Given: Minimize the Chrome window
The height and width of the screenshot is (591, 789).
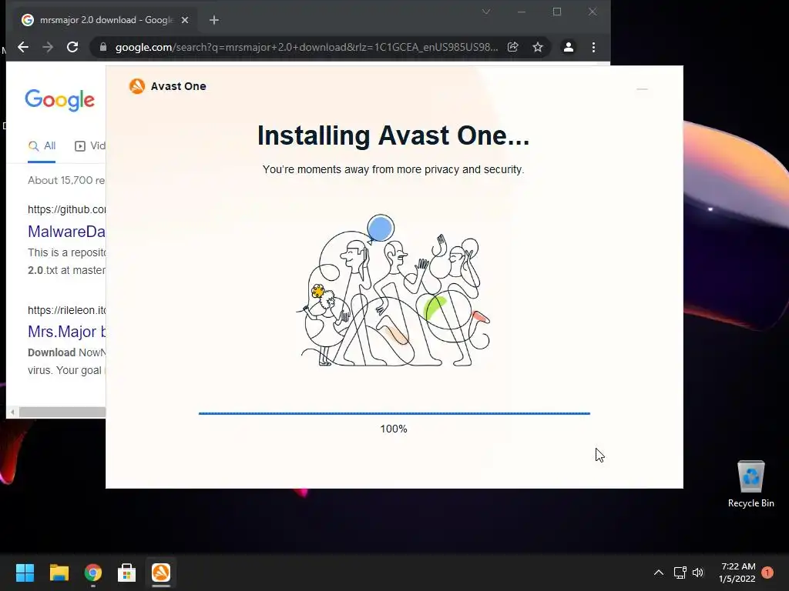Looking at the screenshot, I should pyautogui.click(x=522, y=12).
